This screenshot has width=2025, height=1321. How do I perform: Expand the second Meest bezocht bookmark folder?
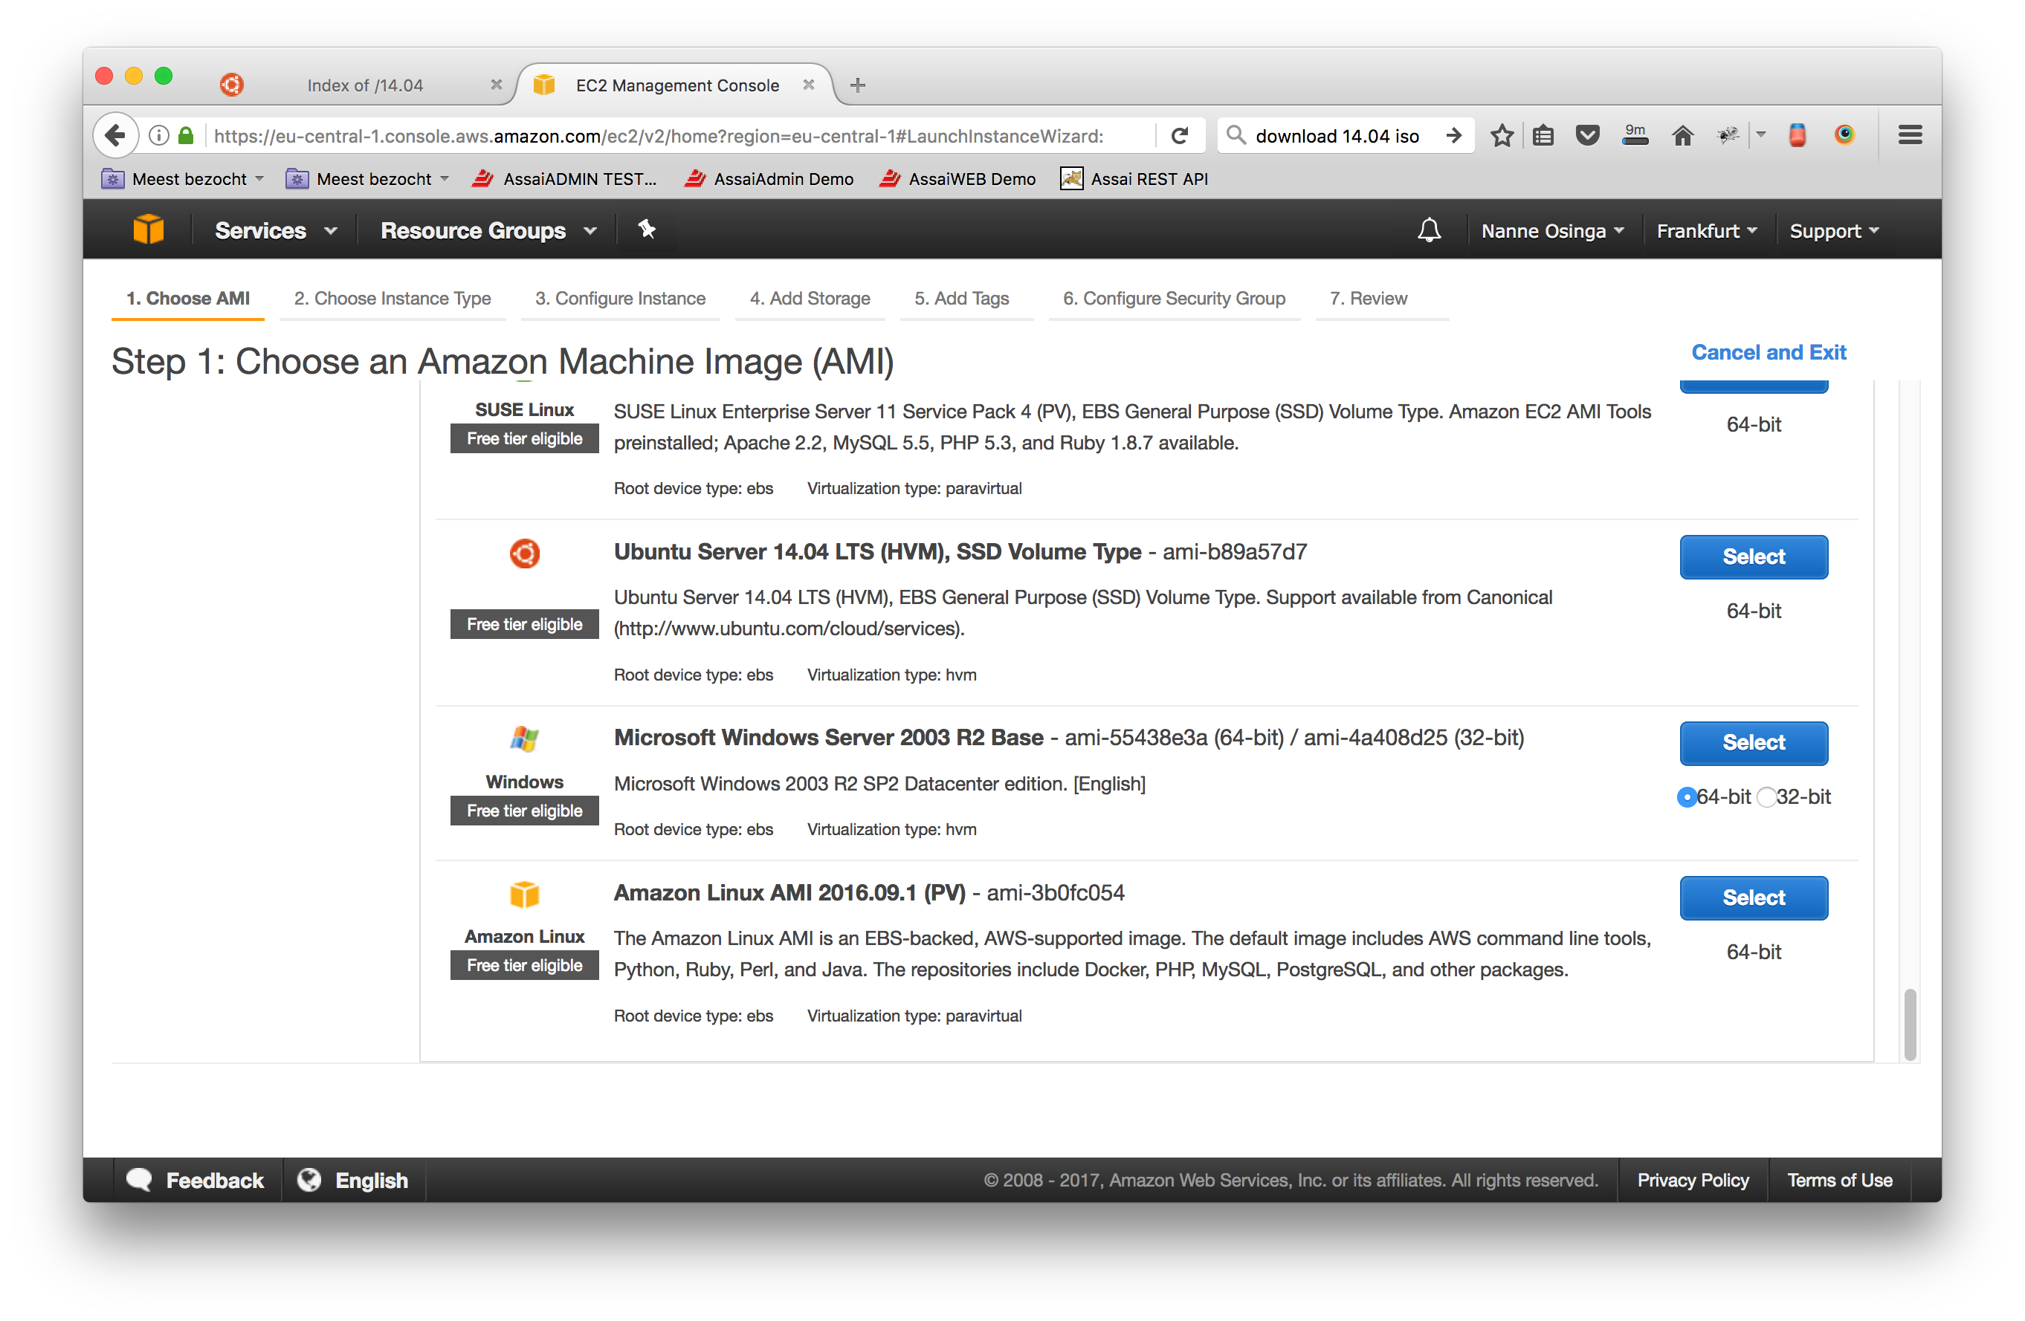[367, 178]
